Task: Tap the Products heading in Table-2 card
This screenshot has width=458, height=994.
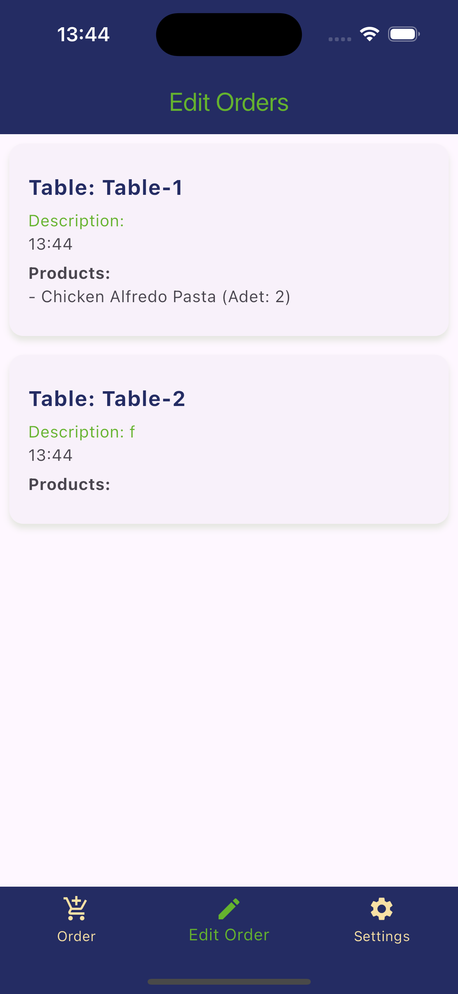Action: point(70,485)
